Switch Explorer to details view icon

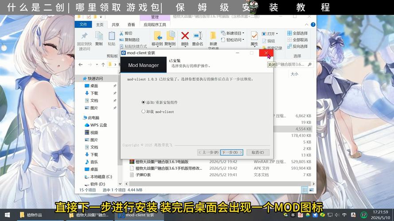pos(304,190)
